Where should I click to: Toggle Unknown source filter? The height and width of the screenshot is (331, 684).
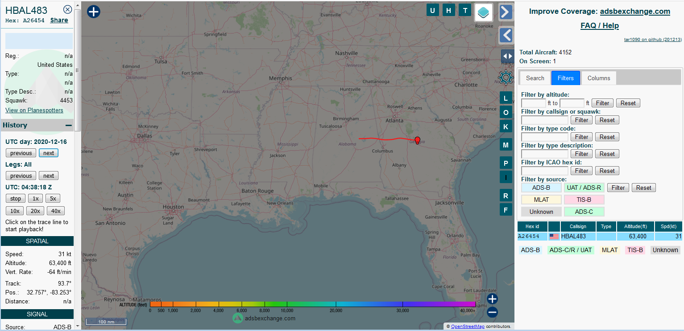click(x=541, y=212)
